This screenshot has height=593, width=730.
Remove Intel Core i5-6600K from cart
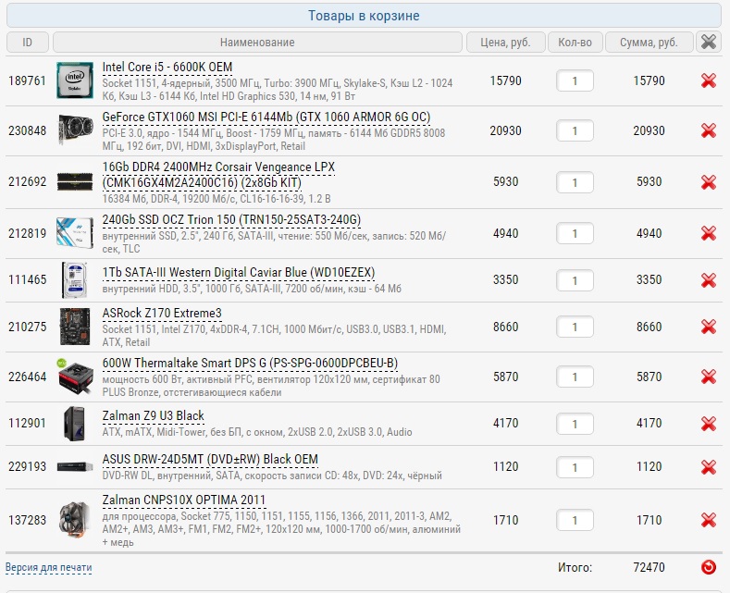[708, 80]
